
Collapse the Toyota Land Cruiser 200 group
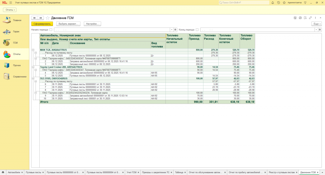click(33, 67)
